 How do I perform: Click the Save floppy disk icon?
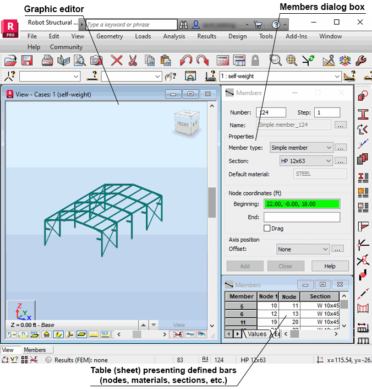[x=27, y=60]
